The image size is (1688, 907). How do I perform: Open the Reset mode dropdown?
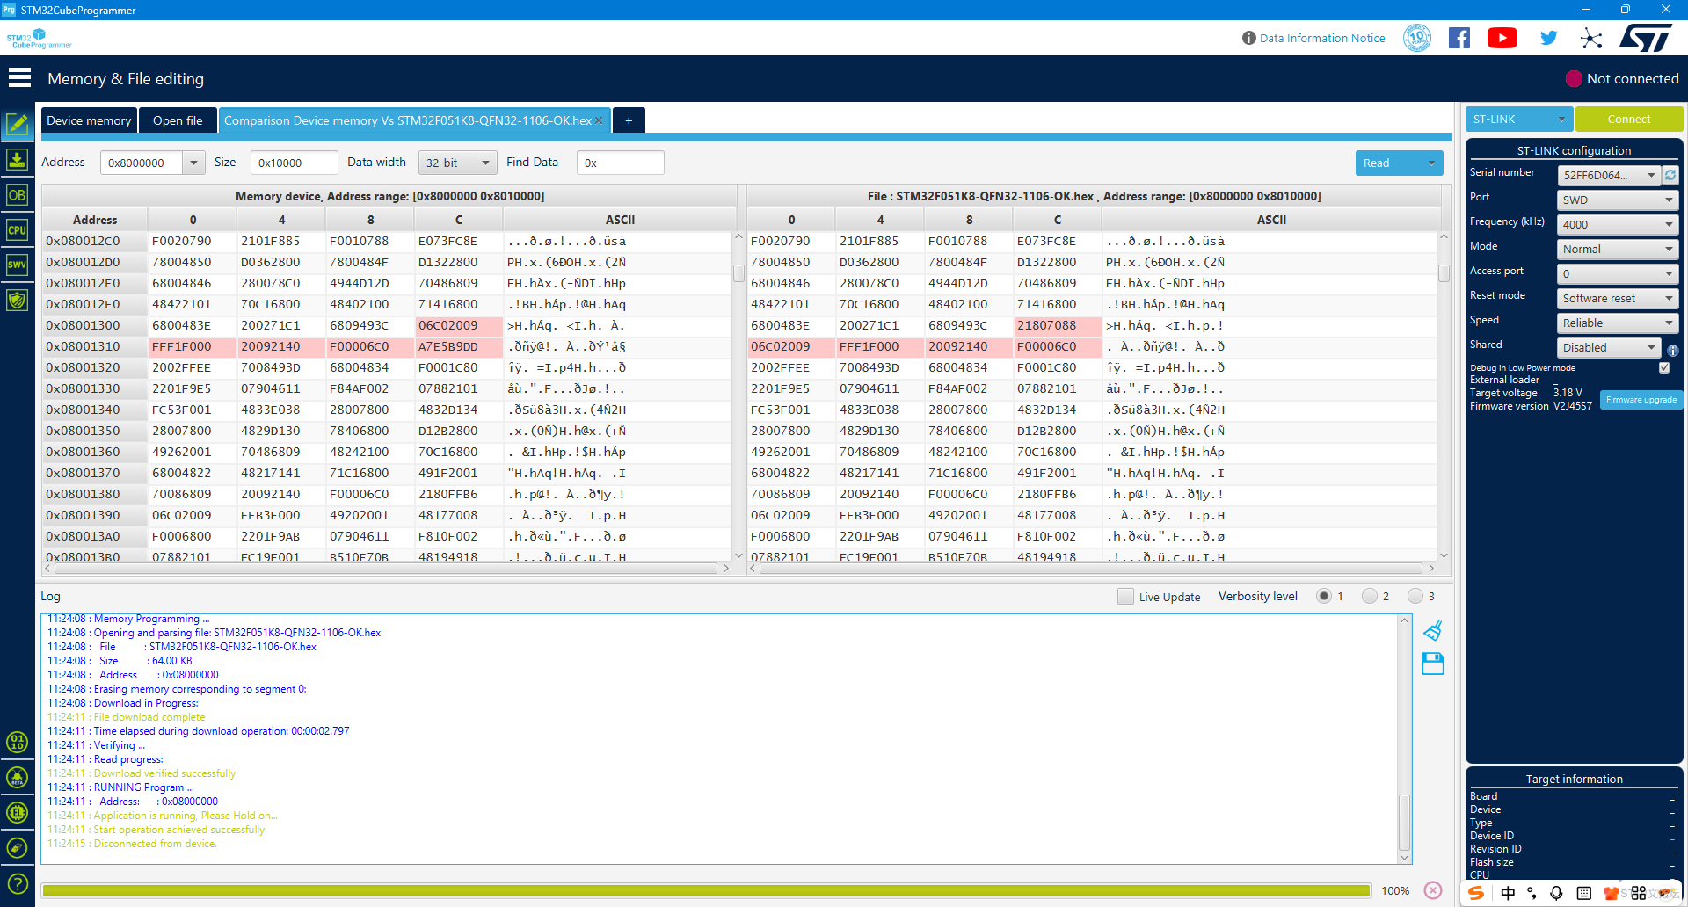[x=1618, y=298]
